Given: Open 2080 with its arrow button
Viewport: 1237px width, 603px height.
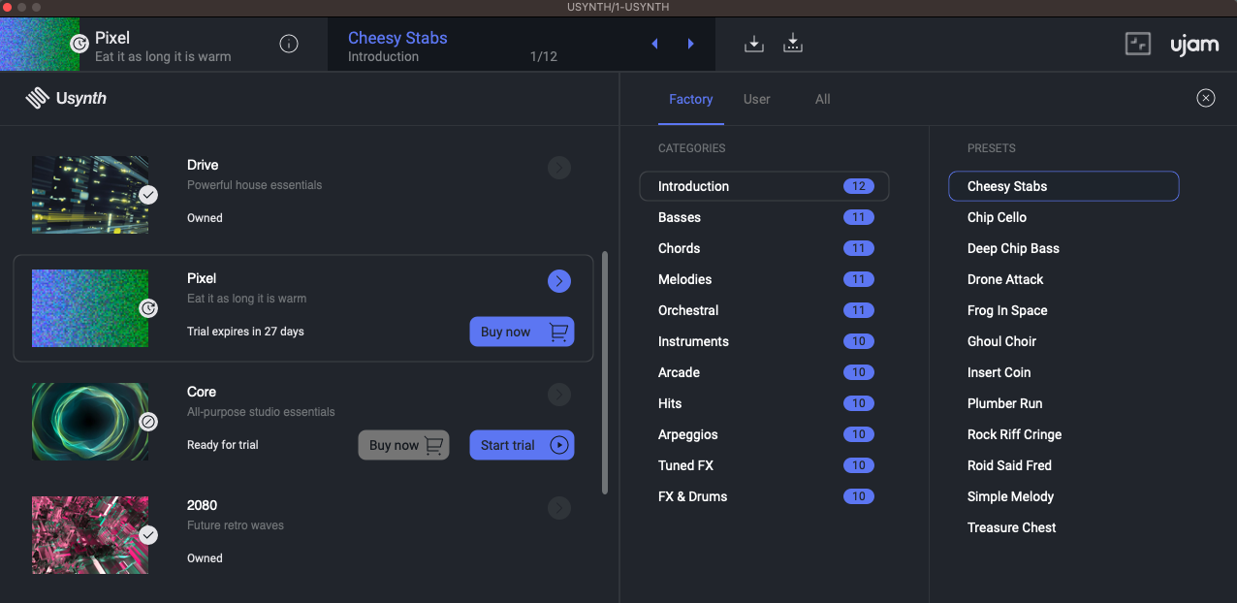Looking at the screenshot, I should pyautogui.click(x=559, y=508).
